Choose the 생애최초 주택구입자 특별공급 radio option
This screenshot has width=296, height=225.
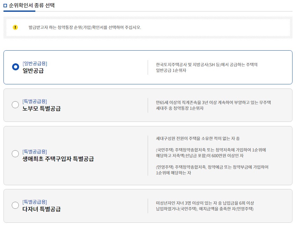point(15,154)
